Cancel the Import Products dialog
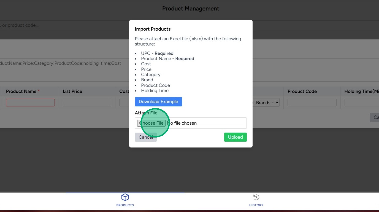Viewport: 379px width, 212px height. coord(146,137)
